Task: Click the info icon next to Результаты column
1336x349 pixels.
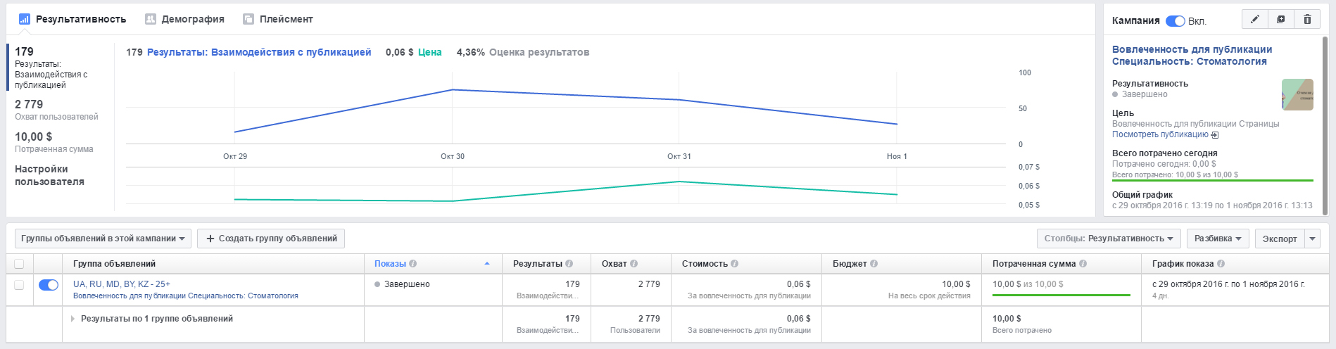Action: pos(569,264)
